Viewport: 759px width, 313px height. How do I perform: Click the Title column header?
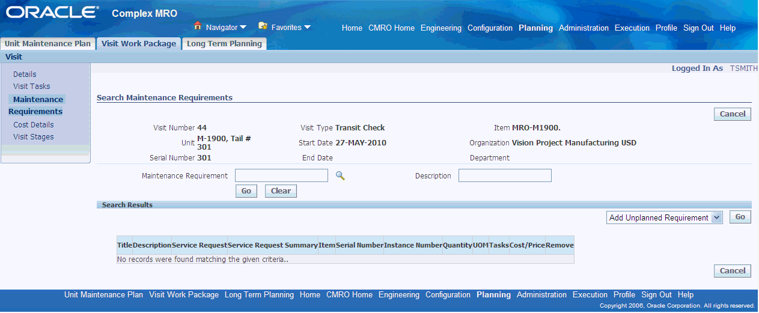click(x=125, y=245)
